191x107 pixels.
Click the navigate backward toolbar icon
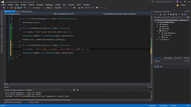[x=4, y=8]
